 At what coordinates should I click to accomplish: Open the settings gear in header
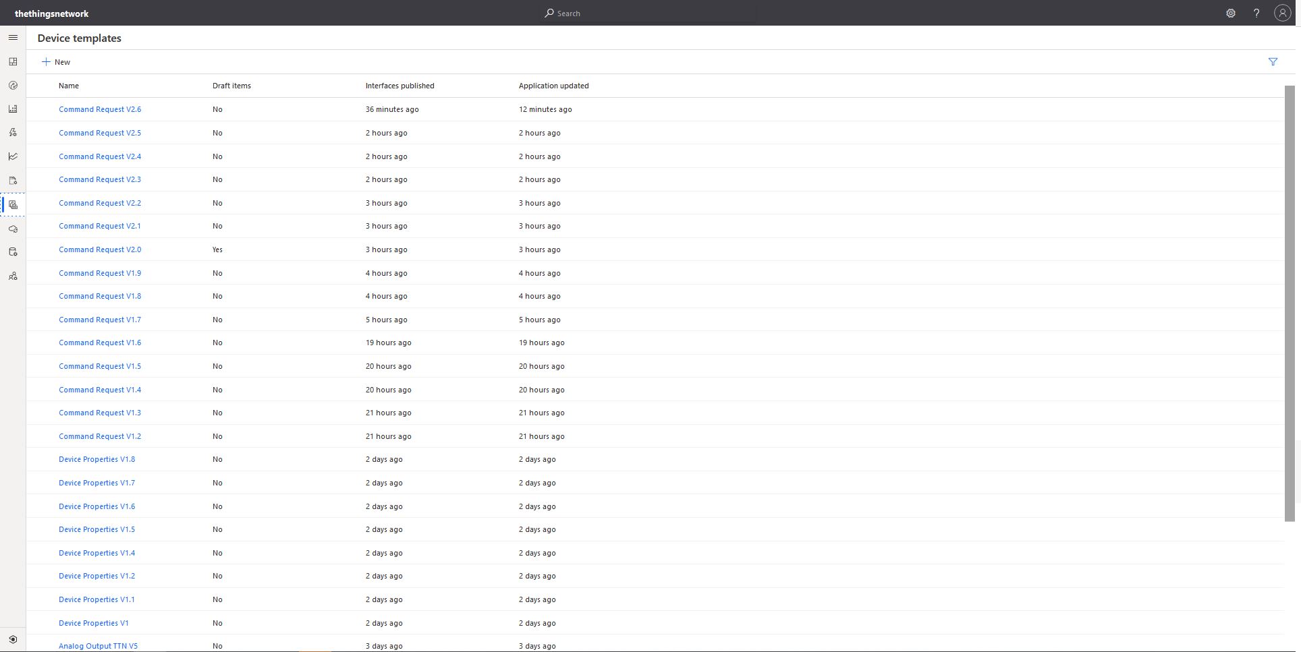[1231, 13]
